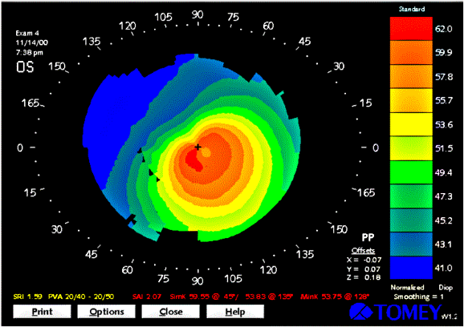Click the bright green 49.4 scale swatch

click(x=411, y=172)
